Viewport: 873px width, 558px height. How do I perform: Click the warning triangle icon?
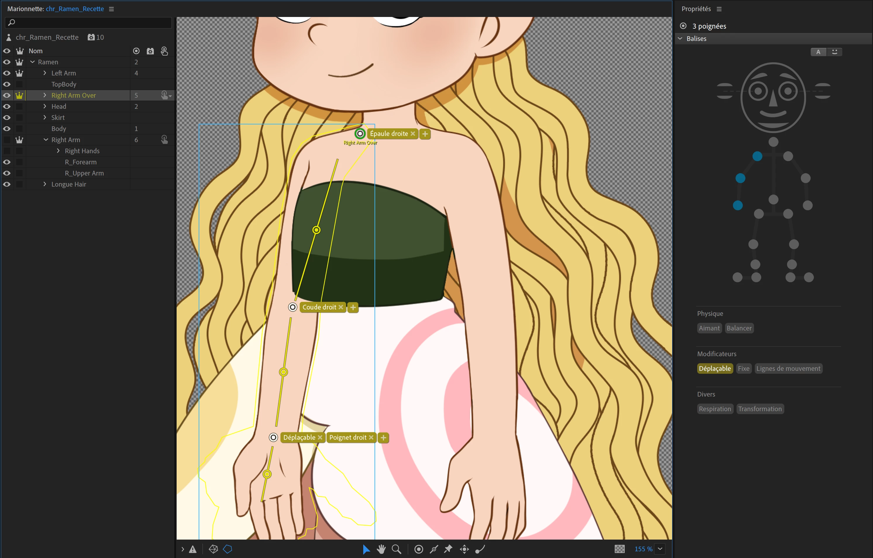(x=193, y=549)
